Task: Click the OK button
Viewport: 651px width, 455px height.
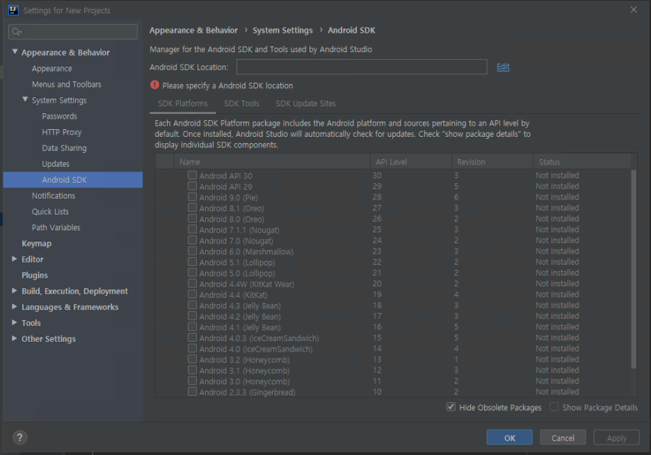Action: 509,438
